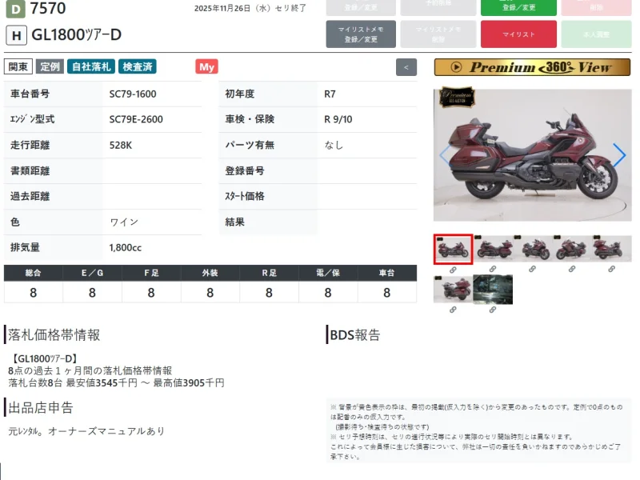Select fourth top-row bike thumbnail
This screenshot has height=480, width=640.
click(572, 249)
